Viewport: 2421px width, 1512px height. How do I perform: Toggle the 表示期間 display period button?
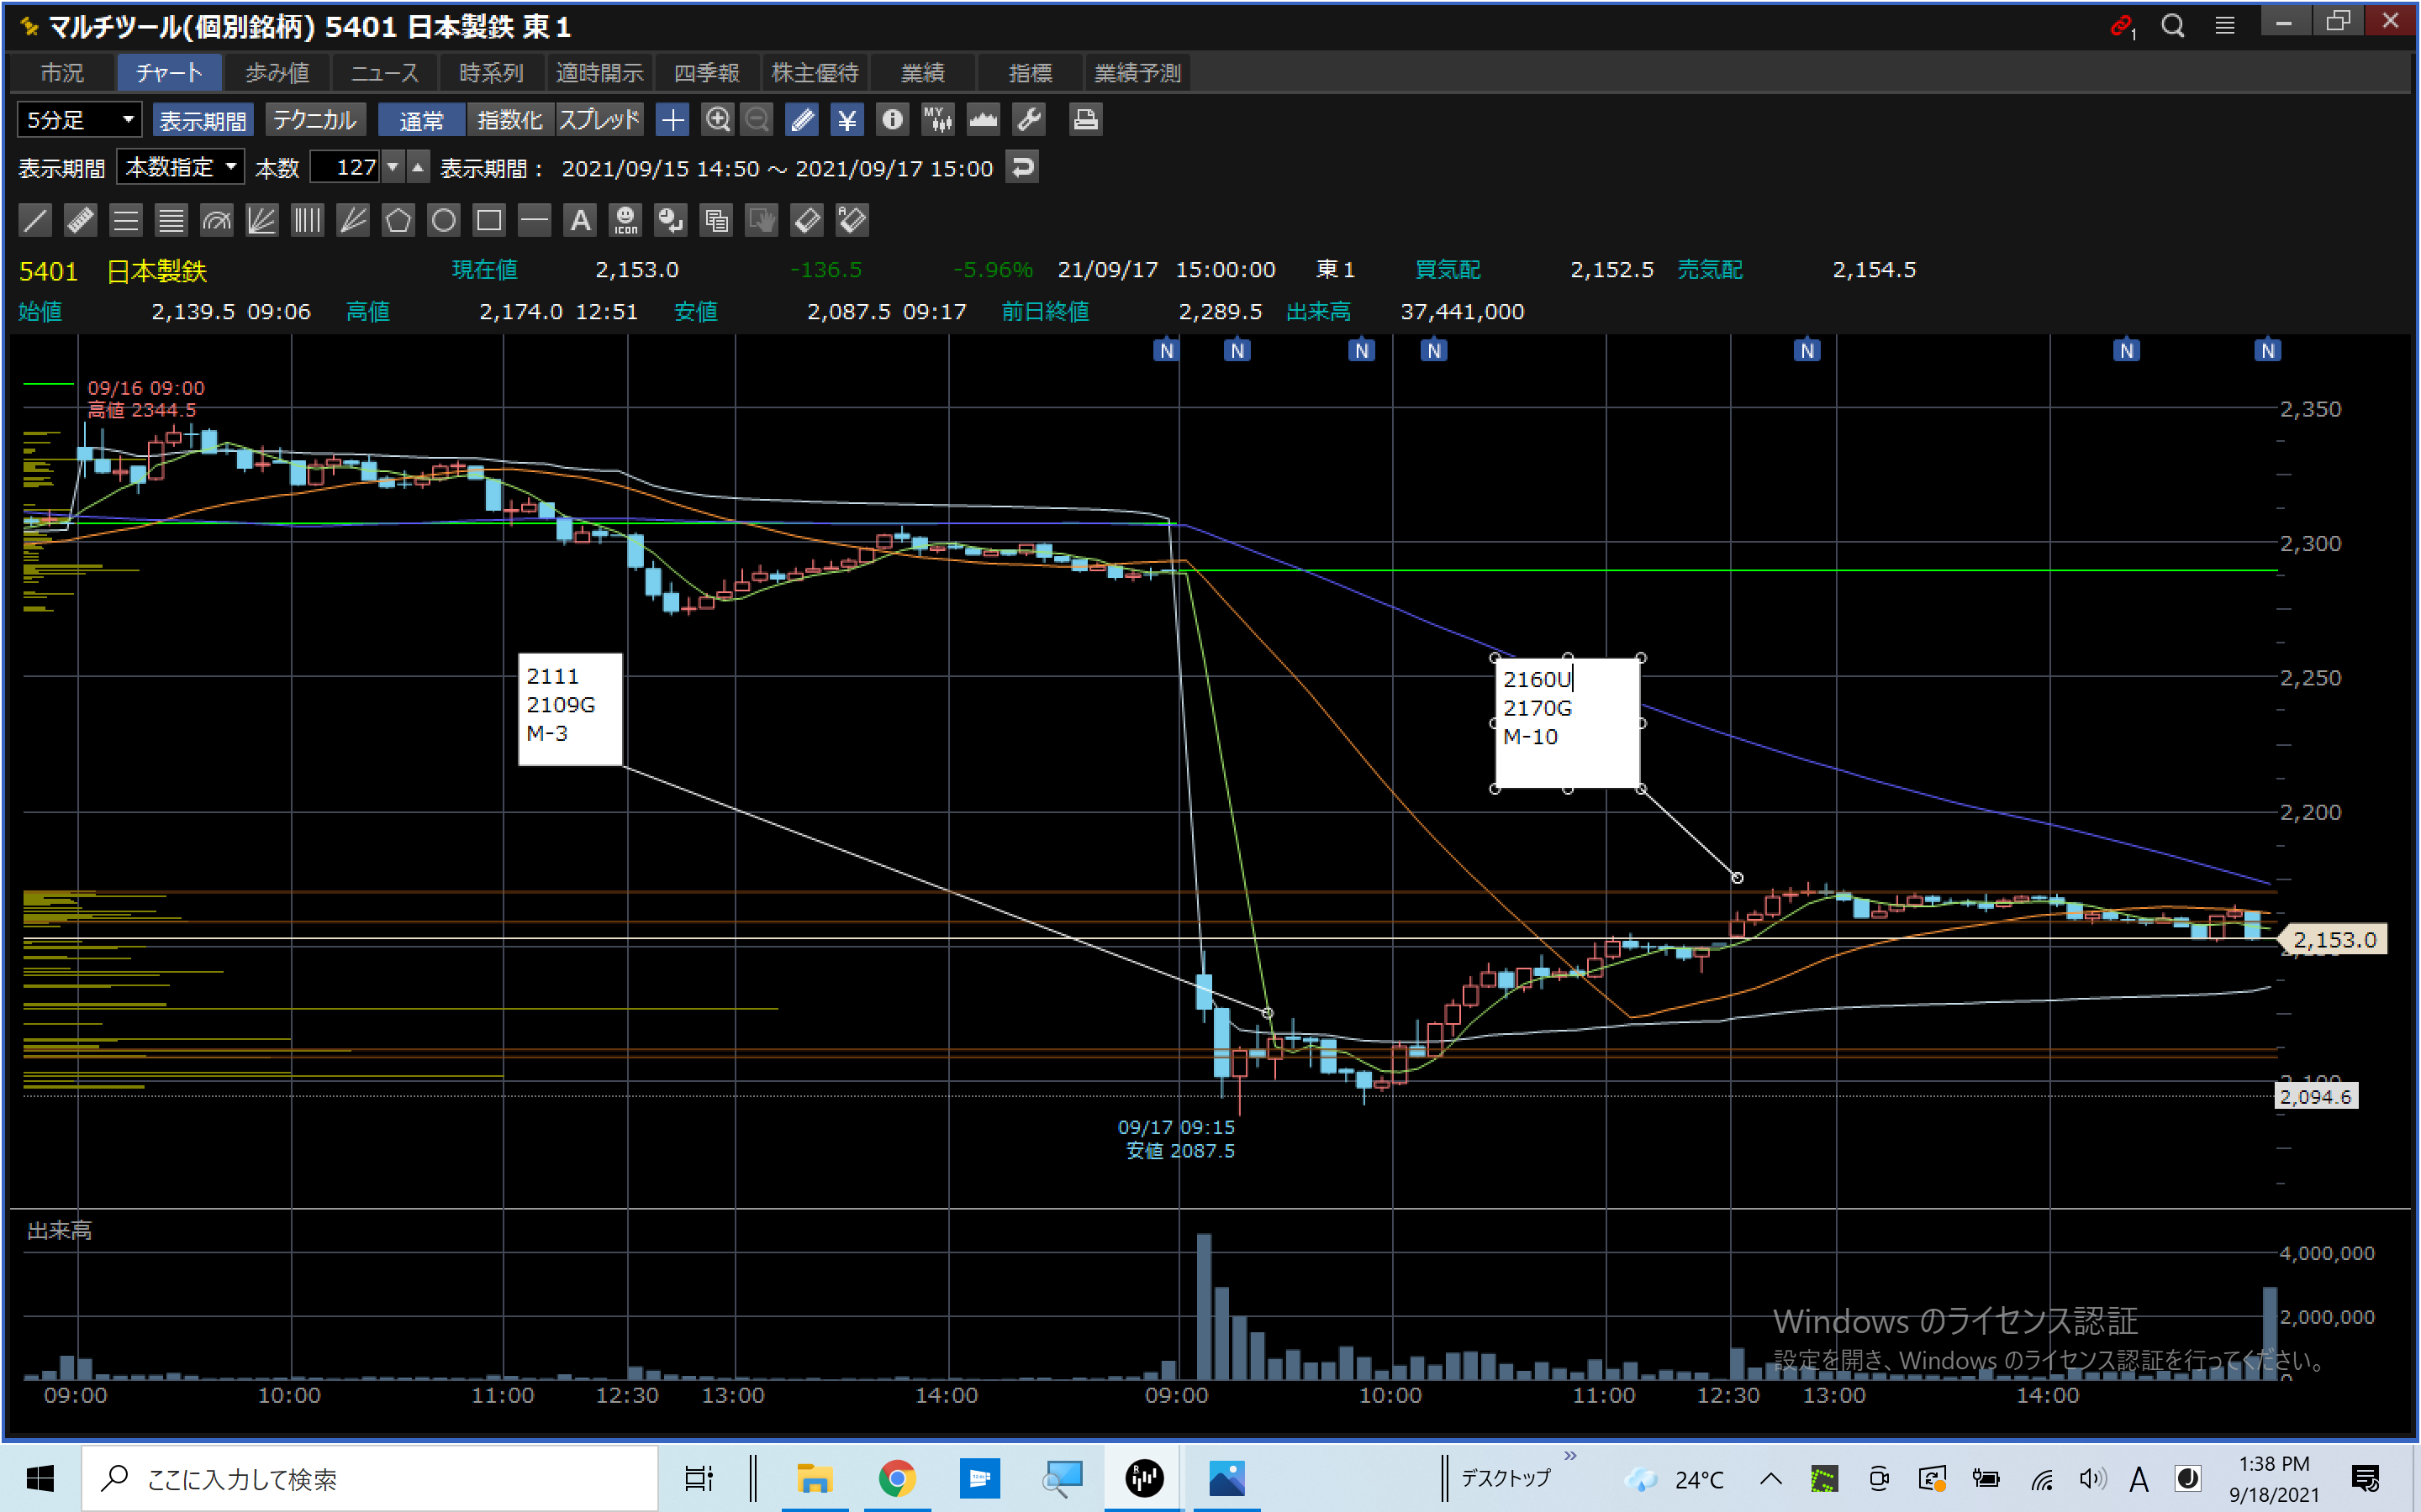coord(203,120)
